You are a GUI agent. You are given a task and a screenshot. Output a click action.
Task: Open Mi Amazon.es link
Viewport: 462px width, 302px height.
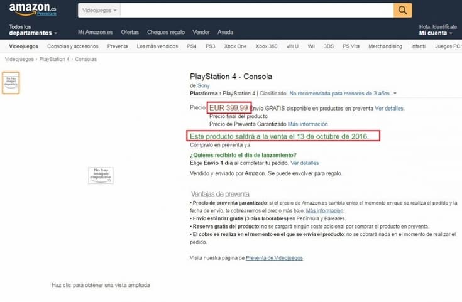click(95, 32)
